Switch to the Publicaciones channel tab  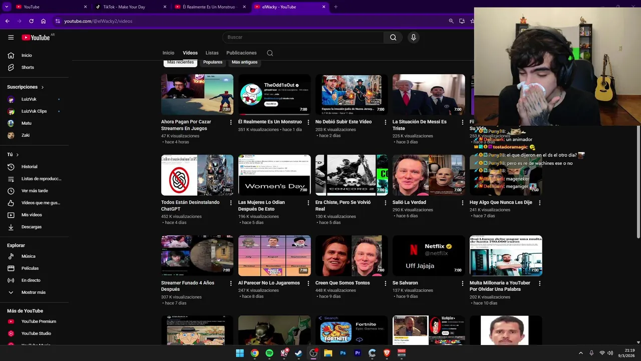(x=241, y=53)
